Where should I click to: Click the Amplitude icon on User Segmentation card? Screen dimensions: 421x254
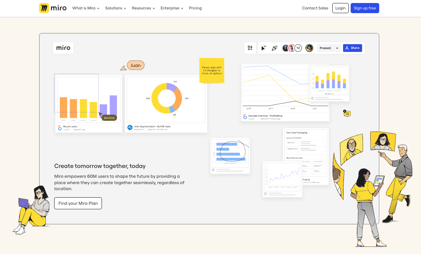(x=130, y=127)
